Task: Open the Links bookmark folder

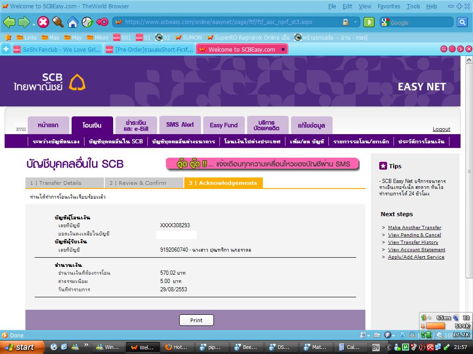Action: click(26, 38)
